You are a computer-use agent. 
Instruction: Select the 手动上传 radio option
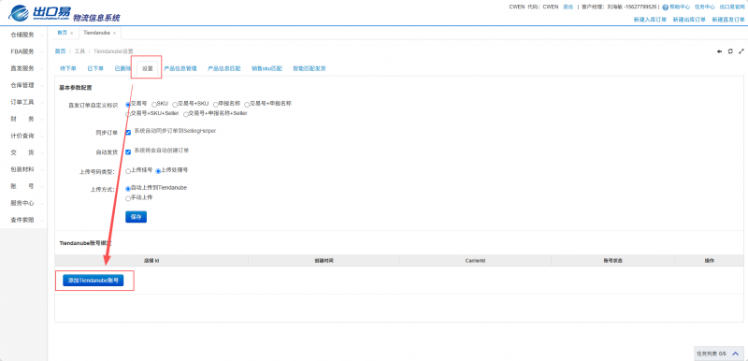coord(128,198)
